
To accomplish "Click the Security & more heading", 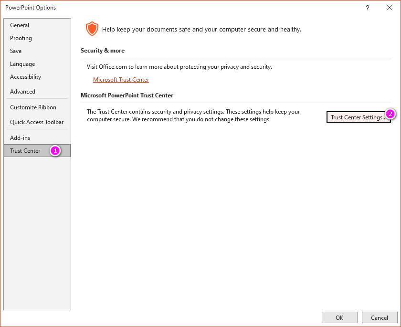I will point(103,51).
